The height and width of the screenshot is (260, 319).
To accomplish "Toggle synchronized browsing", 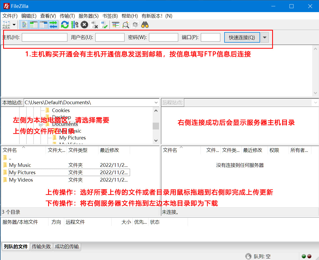I will tap(135, 25).
